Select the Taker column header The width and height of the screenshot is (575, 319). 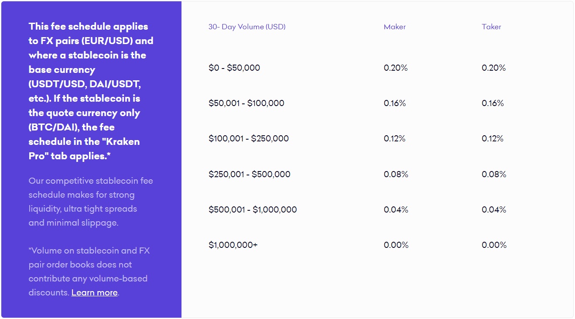click(491, 27)
